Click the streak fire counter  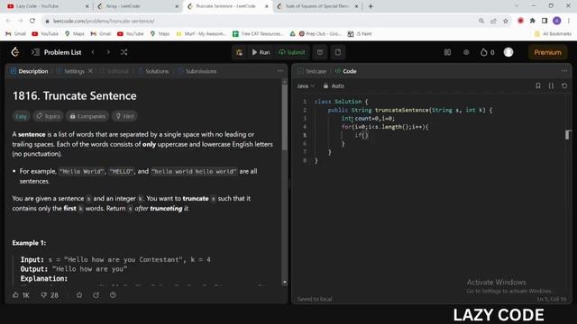click(x=488, y=52)
